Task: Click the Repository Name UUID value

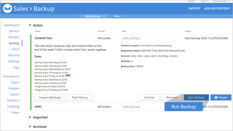Action: pos(163,50)
